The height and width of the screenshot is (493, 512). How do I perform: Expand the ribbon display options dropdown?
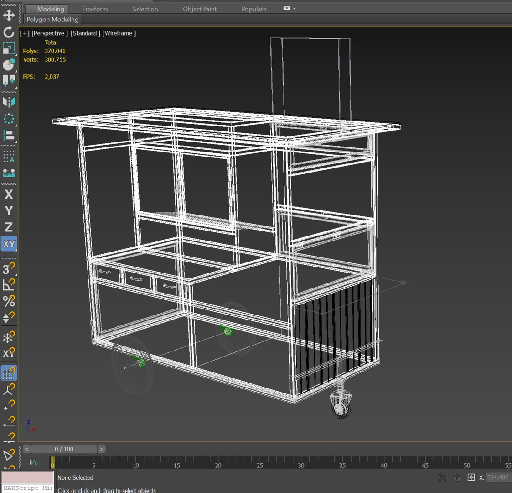[x=290, y=9]
